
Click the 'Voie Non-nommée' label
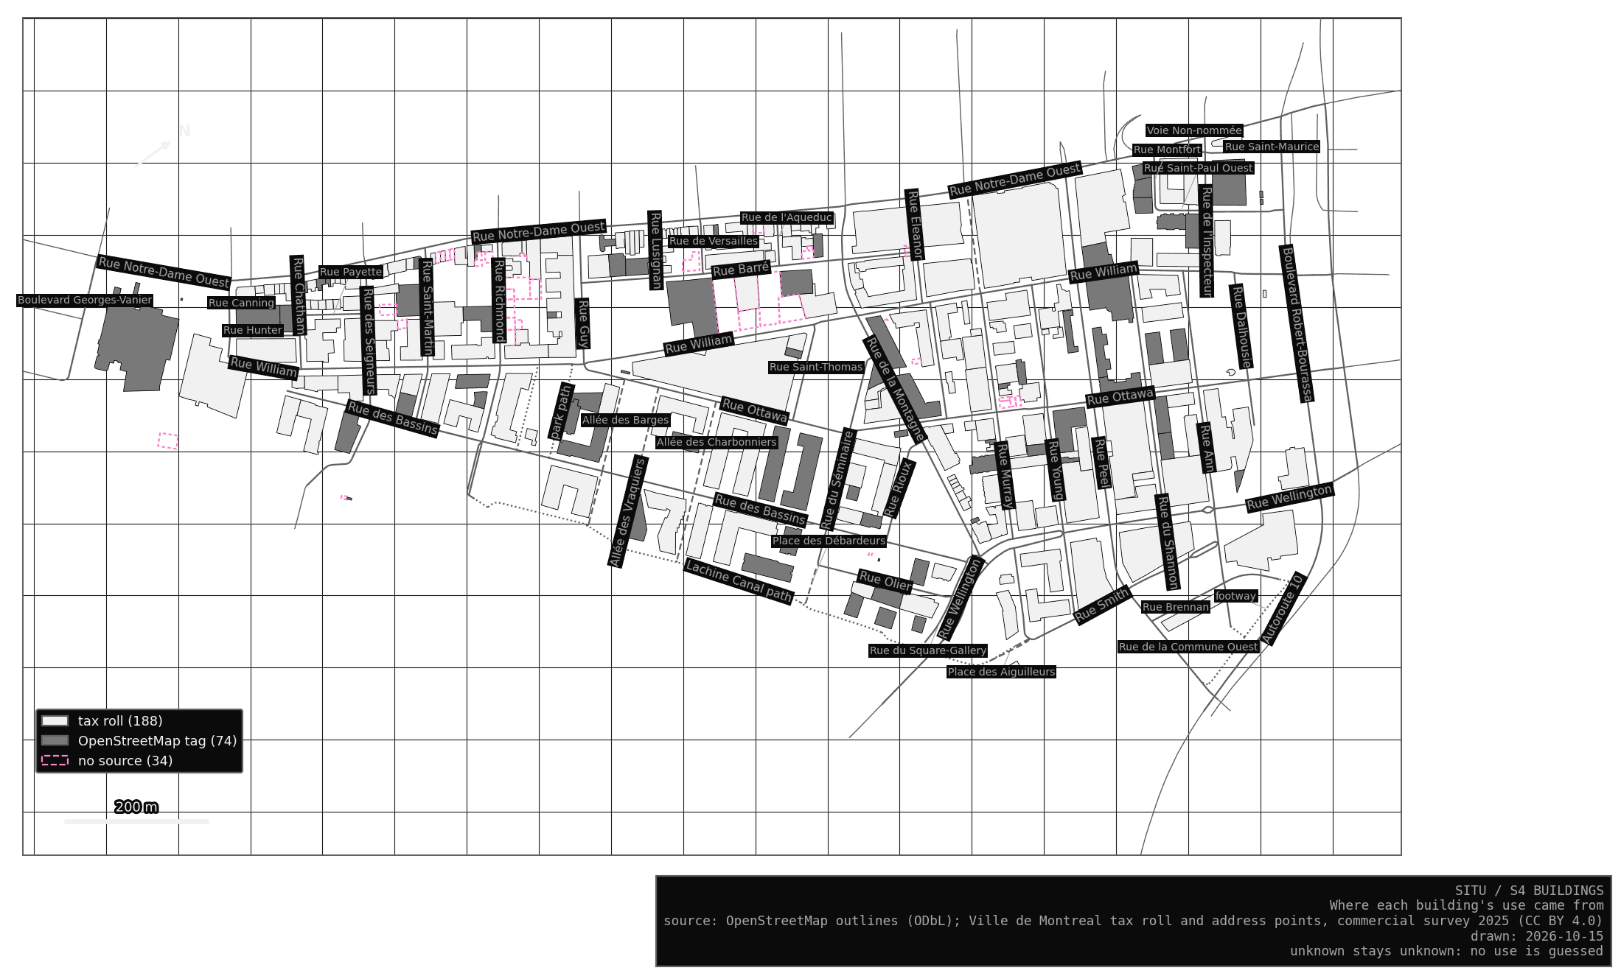[x=1194, y=131]
